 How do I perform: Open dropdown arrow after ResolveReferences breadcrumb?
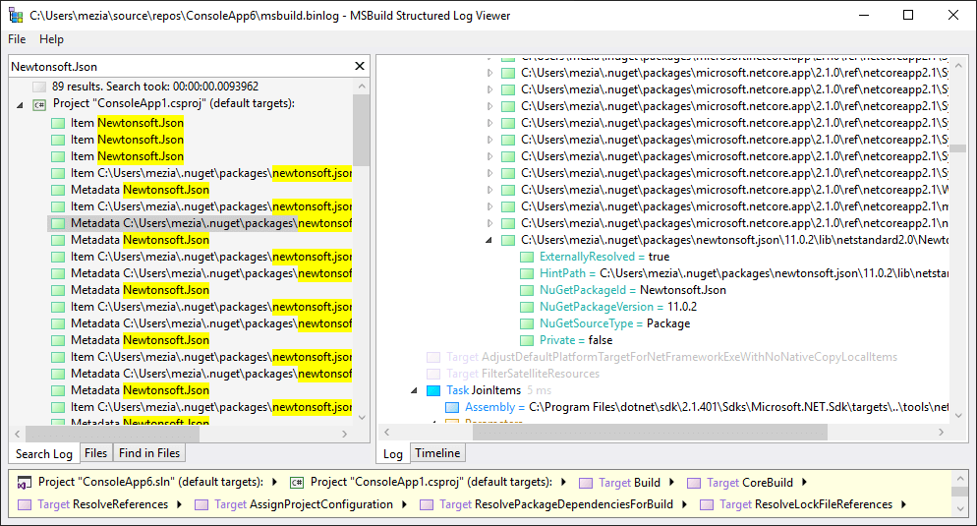[180, 504]
